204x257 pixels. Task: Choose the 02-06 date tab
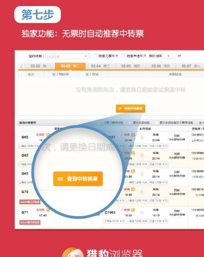click(161, 66)
